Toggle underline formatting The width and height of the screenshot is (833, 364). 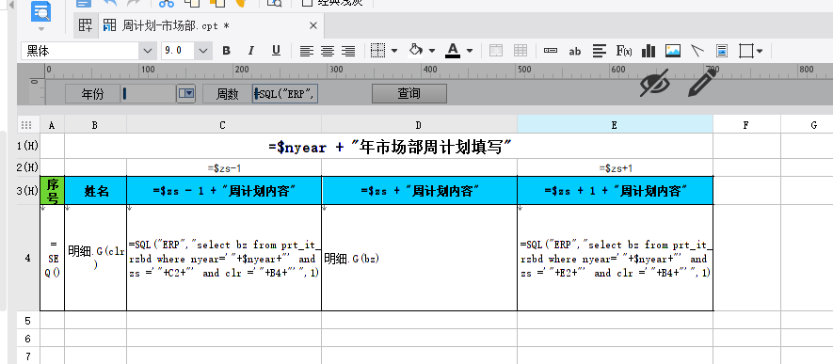[276, 51]
